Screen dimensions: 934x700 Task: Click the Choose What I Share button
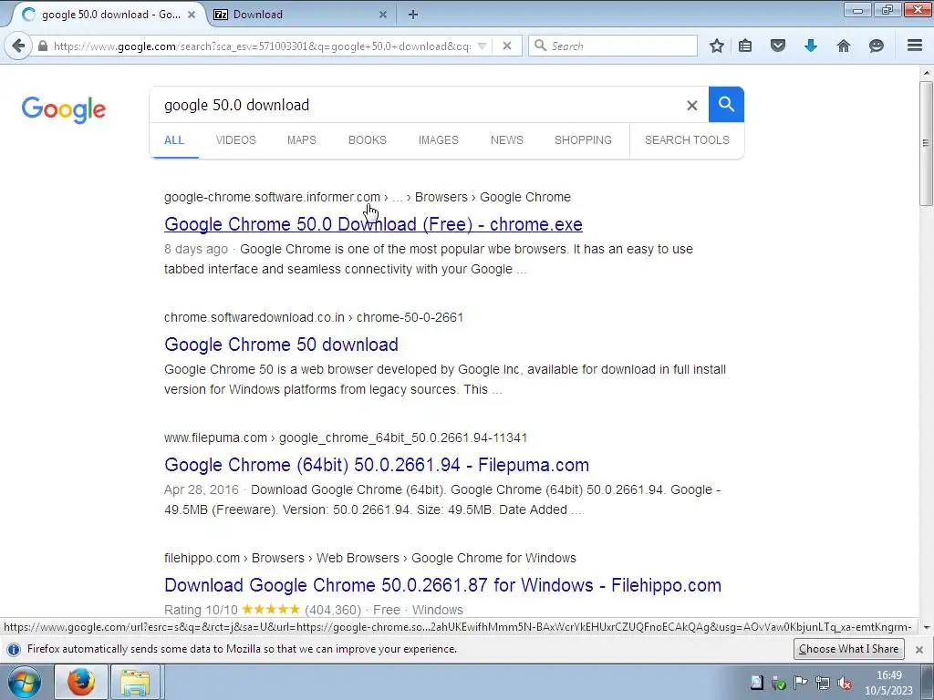848,649
